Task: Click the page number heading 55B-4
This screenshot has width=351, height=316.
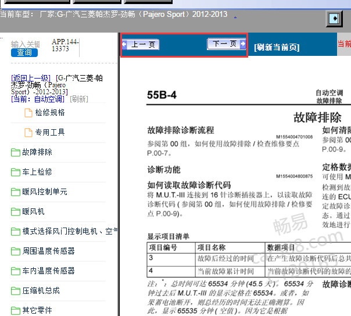Action: [162, 95]
